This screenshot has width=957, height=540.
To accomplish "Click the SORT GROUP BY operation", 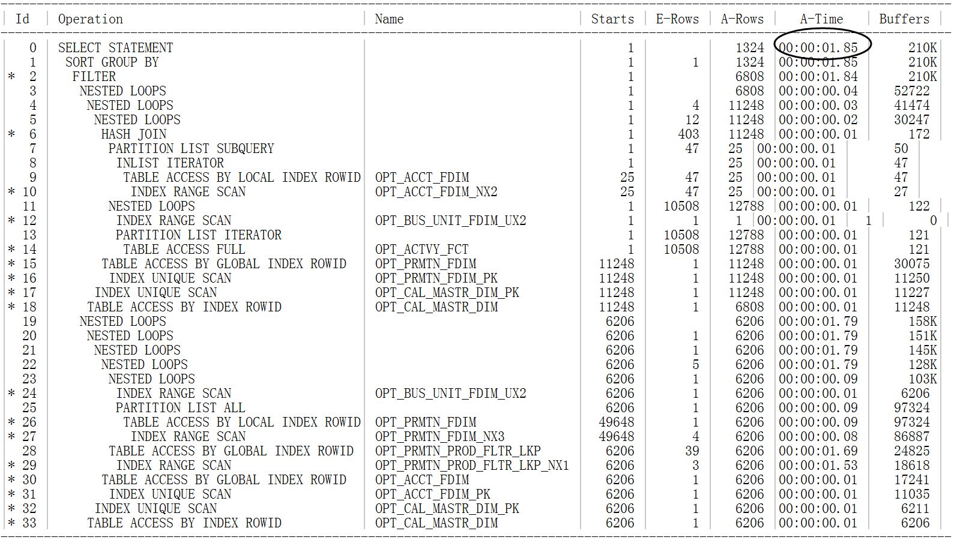I will [x=112, y=62].
